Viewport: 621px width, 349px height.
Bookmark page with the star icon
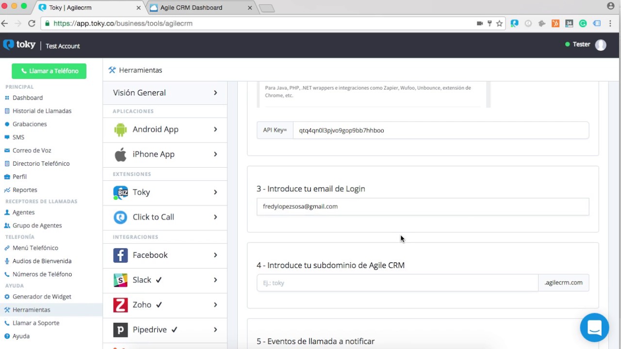click(x=499, y=23)
